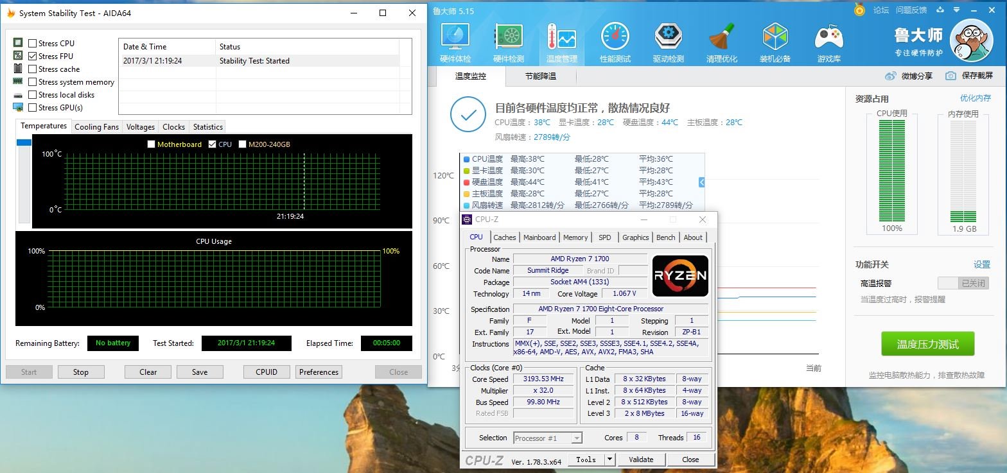
Task: Enable Stress system memory checkbox
Action: click(32, 82)
